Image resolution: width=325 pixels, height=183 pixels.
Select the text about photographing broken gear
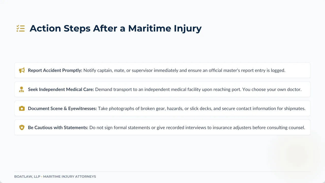pyautogui.click(x=202, y=109)
